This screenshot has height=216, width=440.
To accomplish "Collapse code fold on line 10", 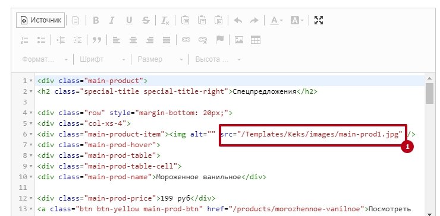I will 31,177.
